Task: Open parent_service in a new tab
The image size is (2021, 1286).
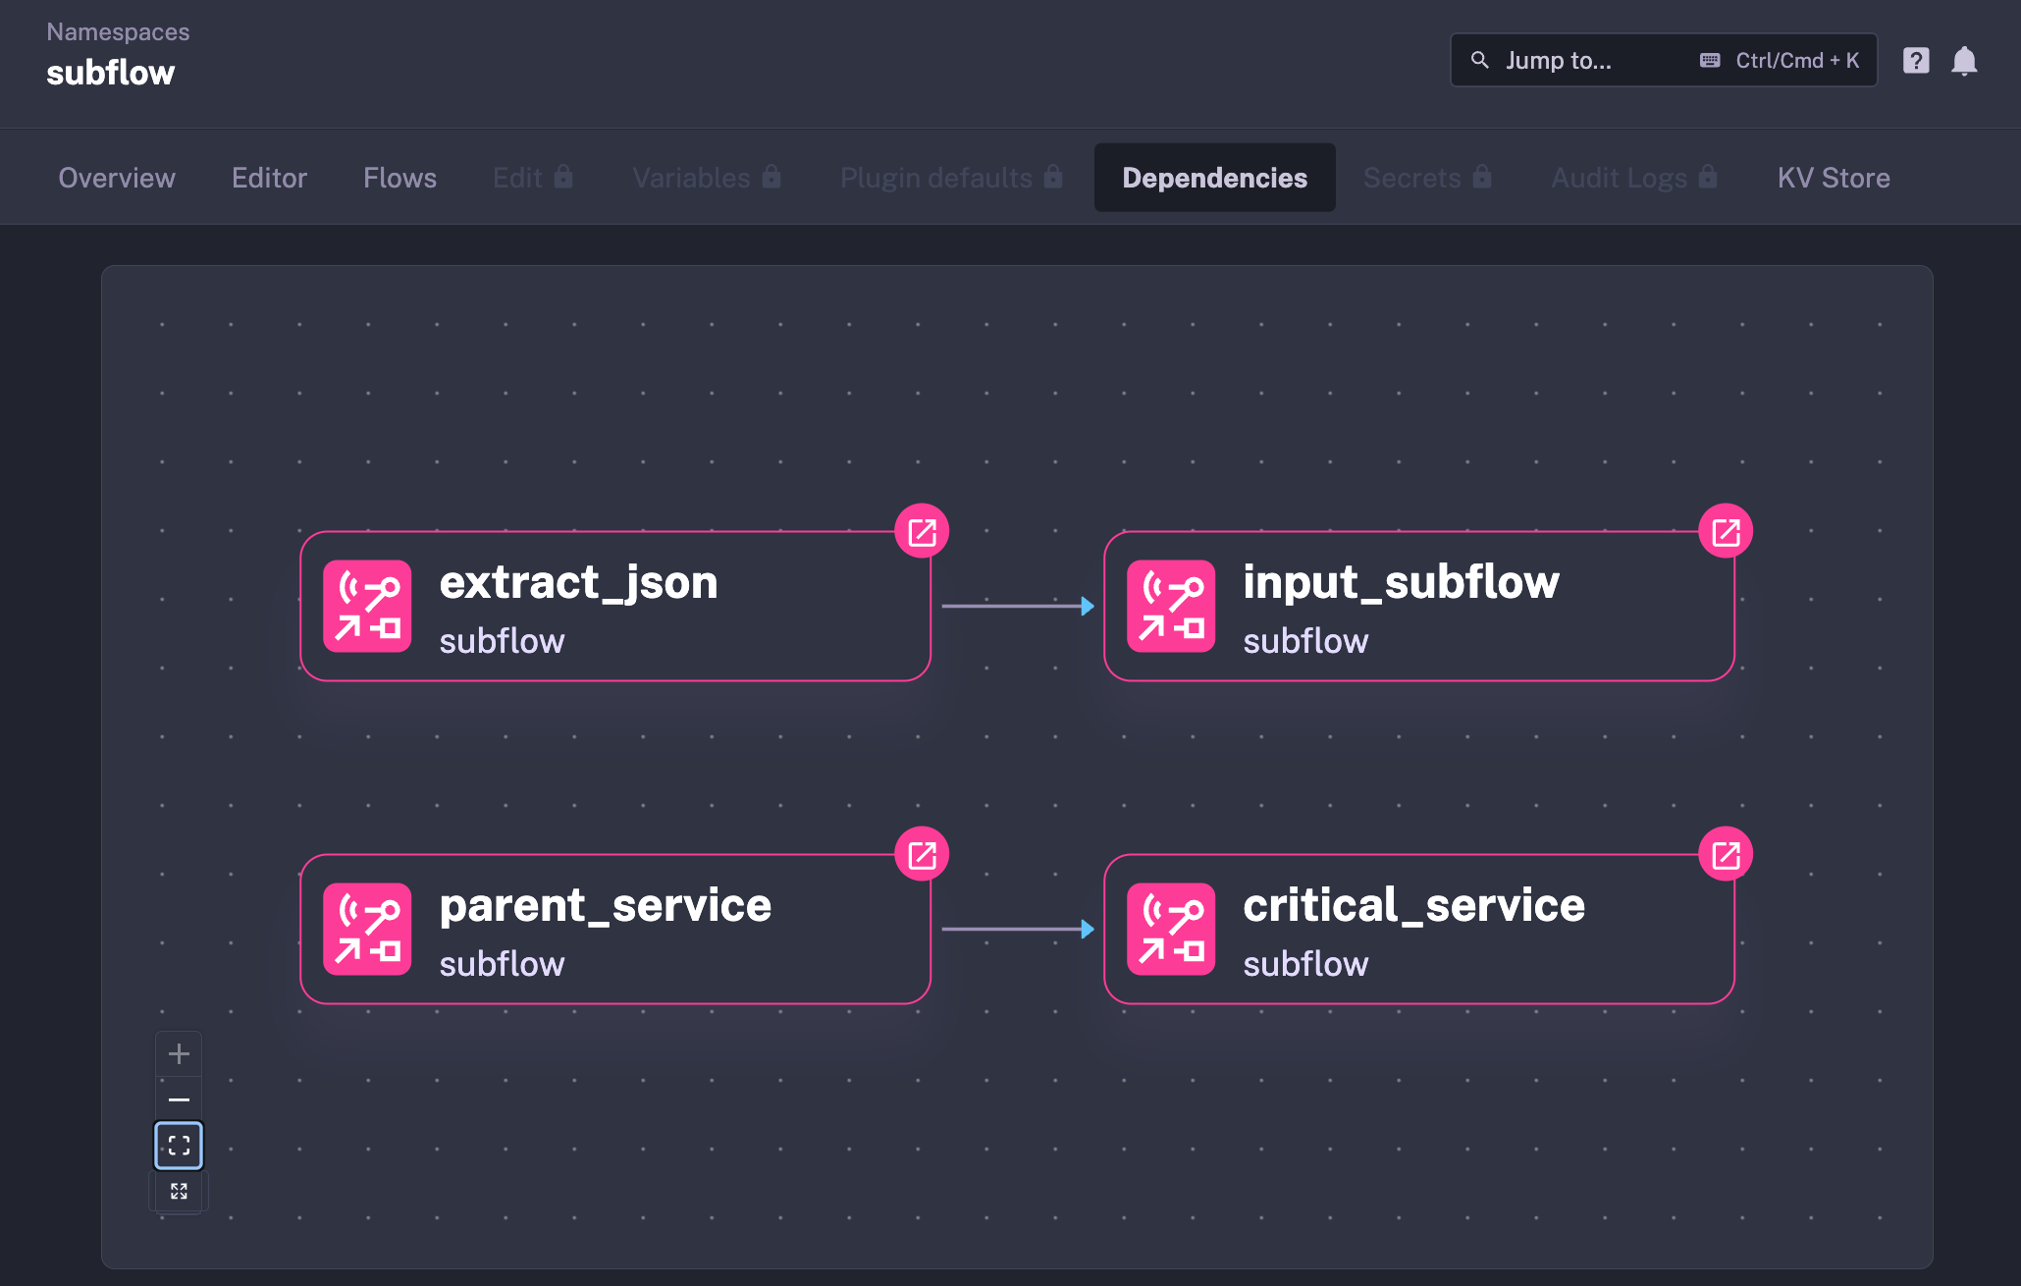Action: 921,853
